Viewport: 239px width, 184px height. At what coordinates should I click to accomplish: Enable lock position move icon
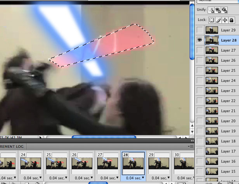coord(225,20)
